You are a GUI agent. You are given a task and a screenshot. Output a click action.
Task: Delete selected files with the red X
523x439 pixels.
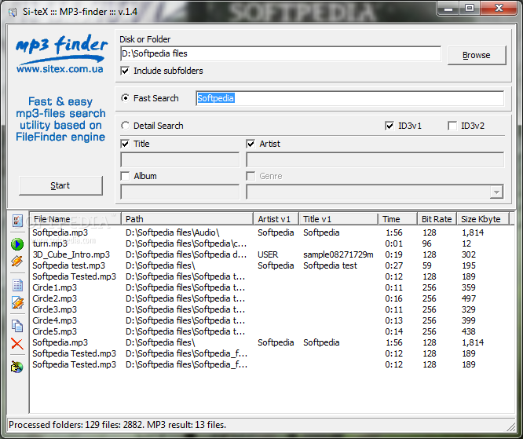point(17,344)
